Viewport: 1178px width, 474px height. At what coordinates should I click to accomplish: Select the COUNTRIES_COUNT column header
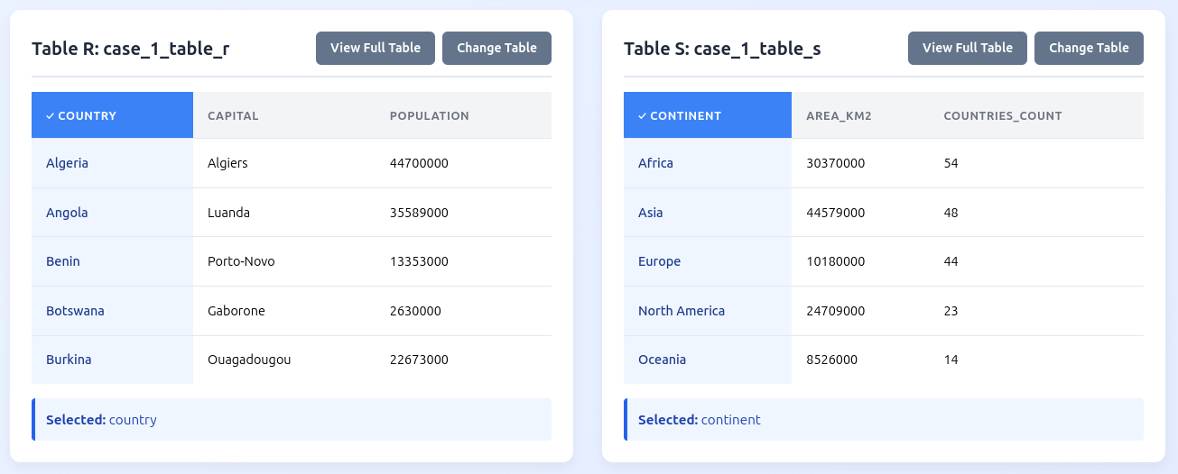[x=1002, y=115]
